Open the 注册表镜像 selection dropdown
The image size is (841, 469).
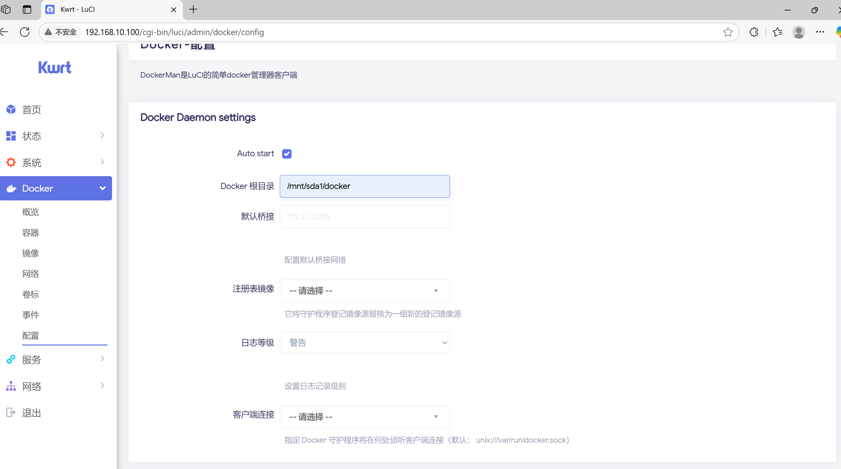pos(364,291)
